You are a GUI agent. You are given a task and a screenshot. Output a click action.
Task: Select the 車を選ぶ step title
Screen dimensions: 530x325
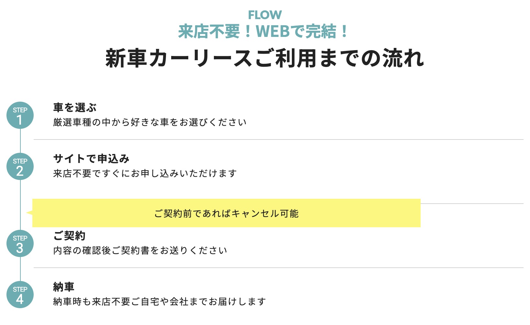point(75,107)
